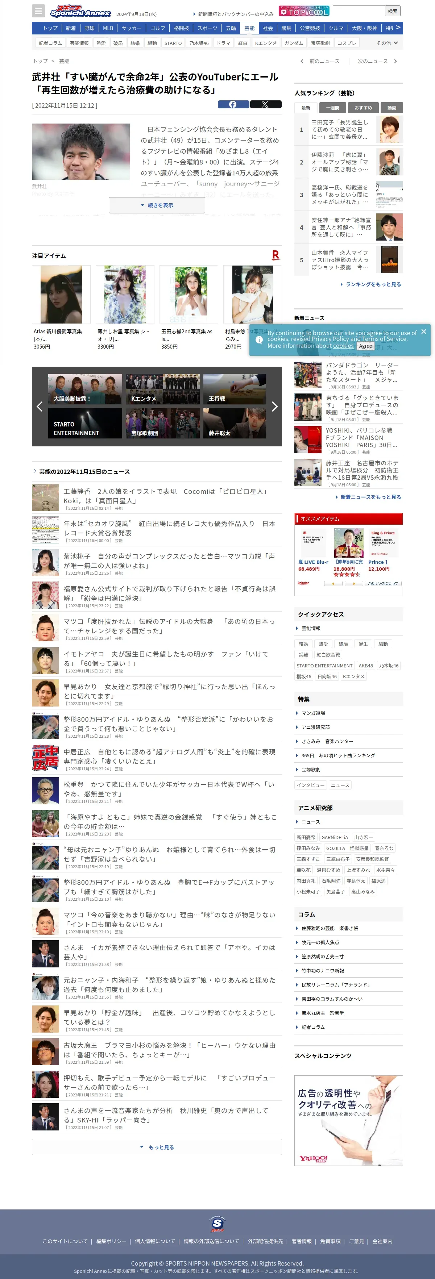Viewport: 435px width, 1279px height.
Task: Expand その他 sub-navigation dropdown
Action: click(x=387, y=43)
